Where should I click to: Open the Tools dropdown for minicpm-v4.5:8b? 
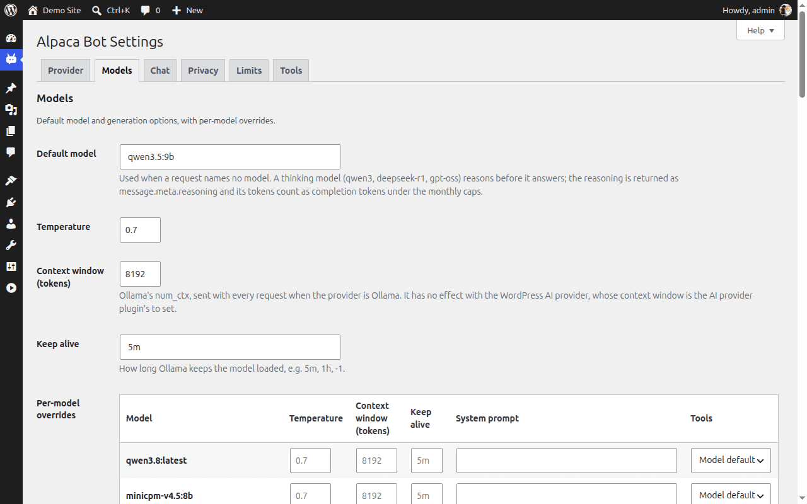click(x=731, y=496)
